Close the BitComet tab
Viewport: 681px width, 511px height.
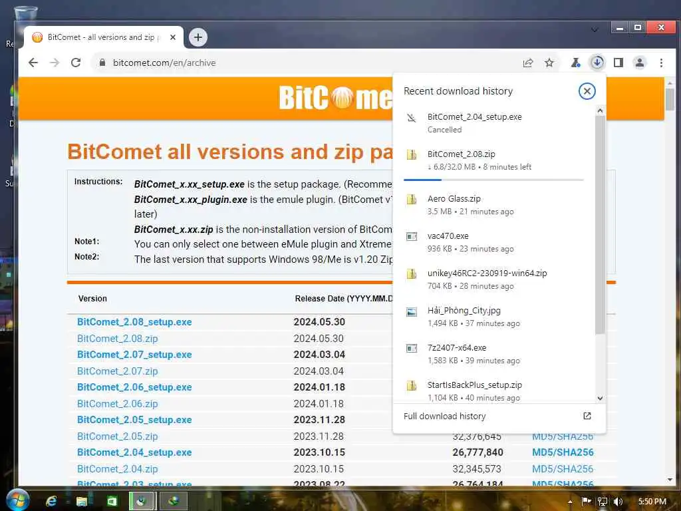tap(173, 37)
